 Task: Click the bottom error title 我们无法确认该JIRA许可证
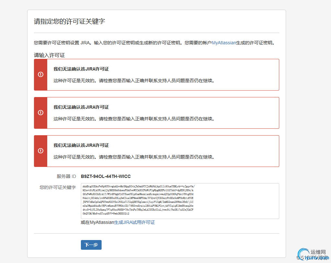pyautogui.click(x=81, y=146)
